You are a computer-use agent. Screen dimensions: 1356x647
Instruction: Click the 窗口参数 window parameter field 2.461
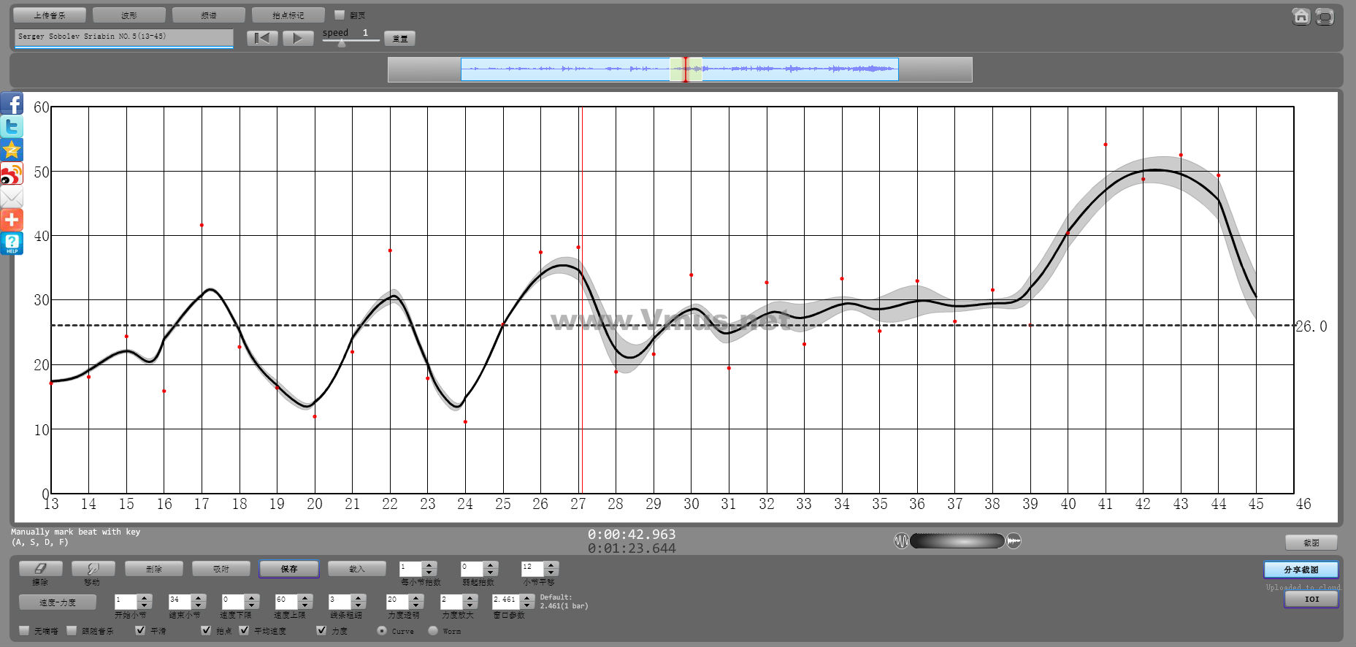tap(507, 602)
